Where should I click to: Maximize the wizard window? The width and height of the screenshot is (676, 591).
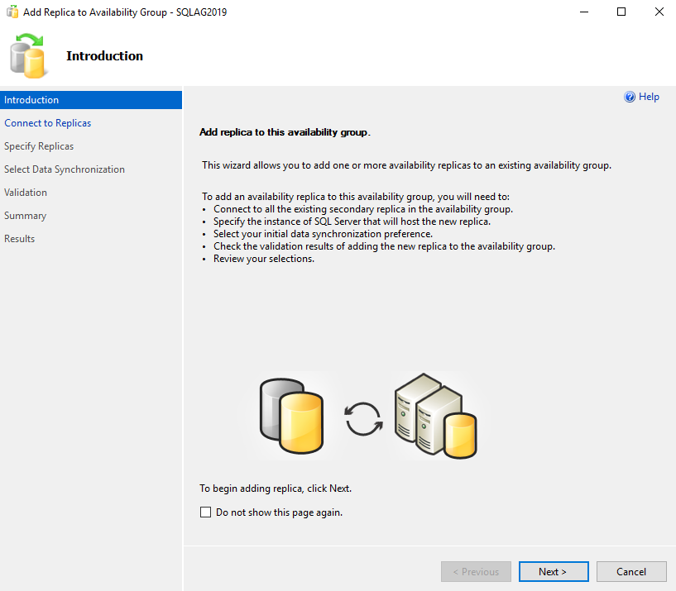[x=621, y=12]
